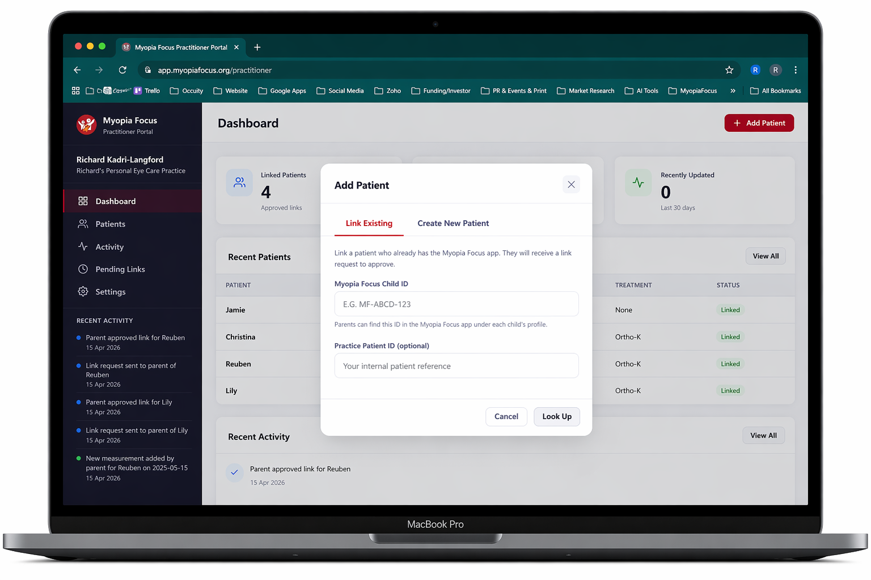Click the Linked Patients card icon
871x580 pixels.
pyautogui.click(x=239, y=182)
